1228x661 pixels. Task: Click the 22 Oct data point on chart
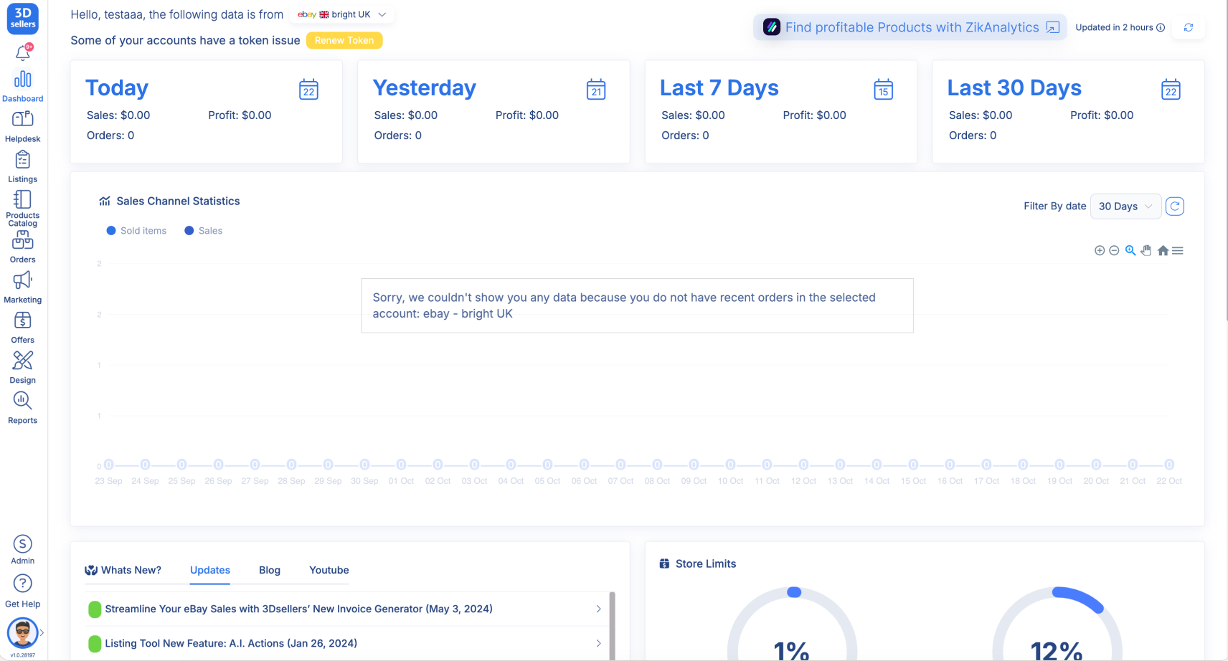[x=1169, y=465]
